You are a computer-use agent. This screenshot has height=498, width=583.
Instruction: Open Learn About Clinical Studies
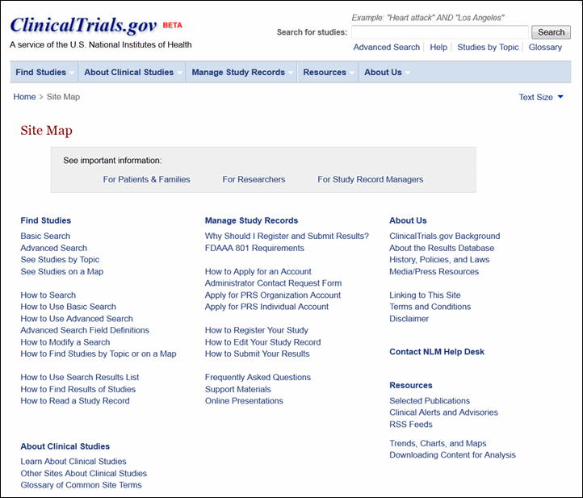pyautogui.click(x=73, y=461)
